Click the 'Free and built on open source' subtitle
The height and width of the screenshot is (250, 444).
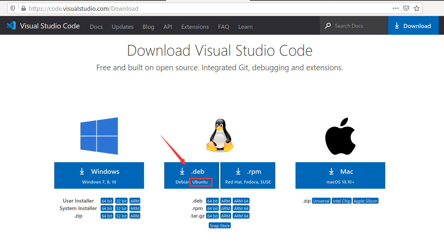pyautogui.click(x=220, y=68)
